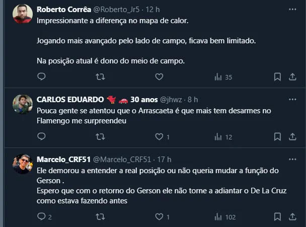Open more options for Marcelo_CRF51's tweet
This screenshot has width=306, height=227.
point(292,159)
